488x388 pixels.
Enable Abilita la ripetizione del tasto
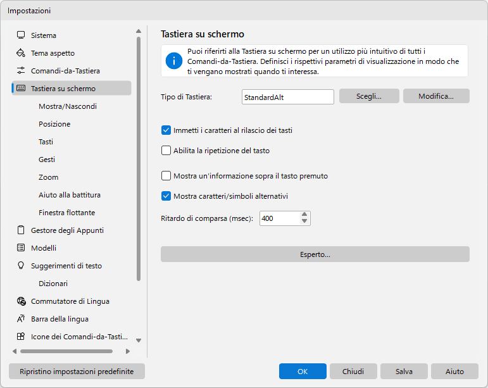(x=166, y=150)
